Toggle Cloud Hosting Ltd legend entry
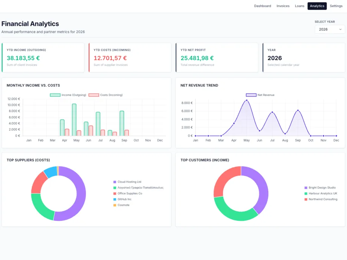Screen dimensions: 347x260 pos(127,182)
